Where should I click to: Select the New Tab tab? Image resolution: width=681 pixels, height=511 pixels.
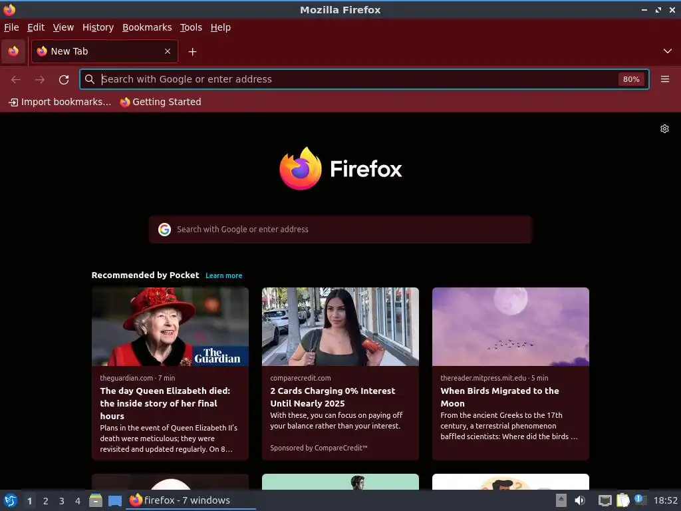point(104,51)
